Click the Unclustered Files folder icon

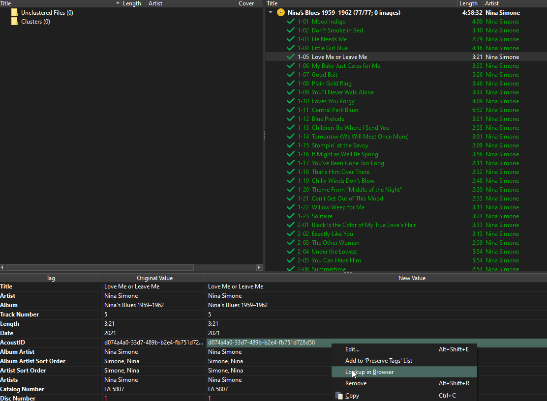click(14, 13)
